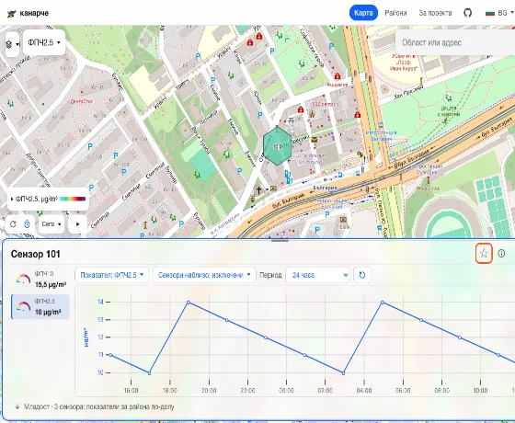Open the Сега time dropdown
The image size is (515, 423).
(51, 224)
